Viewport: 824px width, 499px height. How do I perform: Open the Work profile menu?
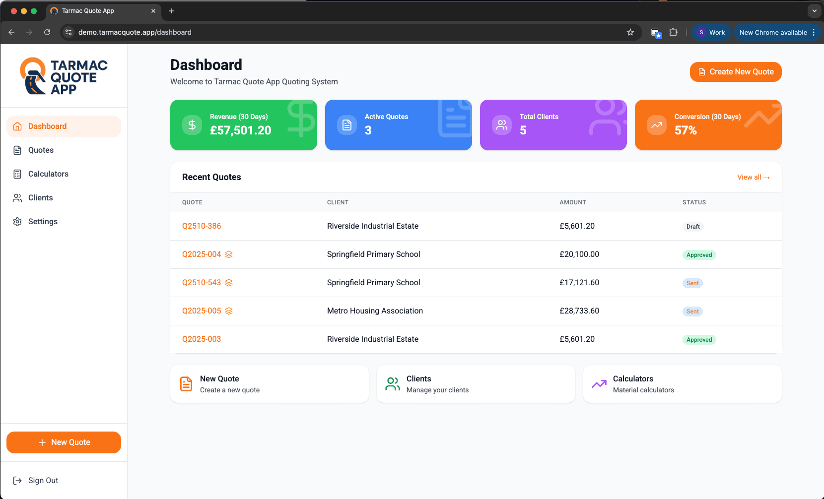point(711,32)
